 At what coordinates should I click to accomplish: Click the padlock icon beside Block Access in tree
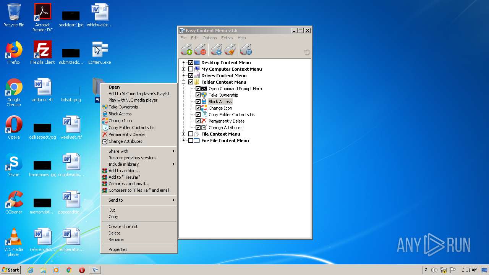coord(204,102)
